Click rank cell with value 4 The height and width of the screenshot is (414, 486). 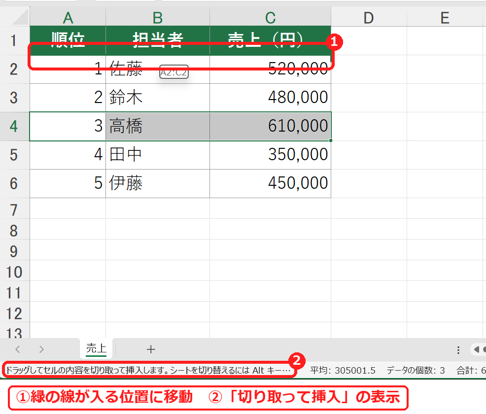tap(68, 155)
